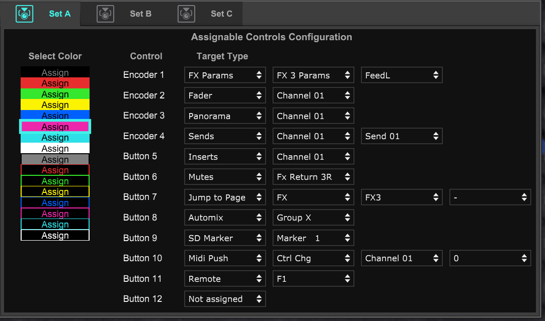Screen dimensions: 545x321
Task: Open Button 5 Channel 01 dropdown
Action: point(313,157)
